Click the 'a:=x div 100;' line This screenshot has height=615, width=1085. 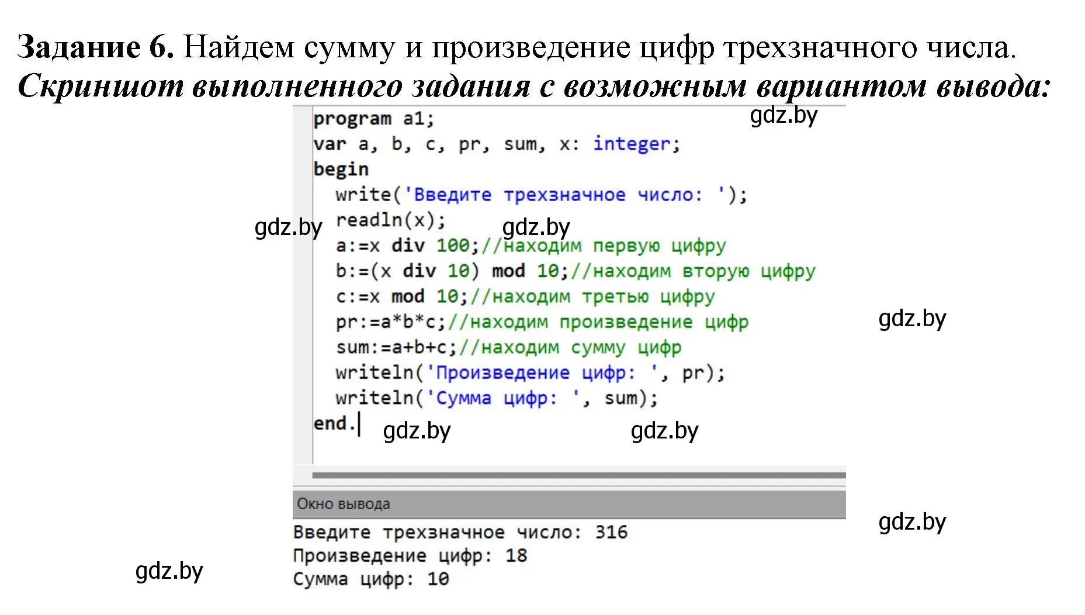[x=531, y=246]
